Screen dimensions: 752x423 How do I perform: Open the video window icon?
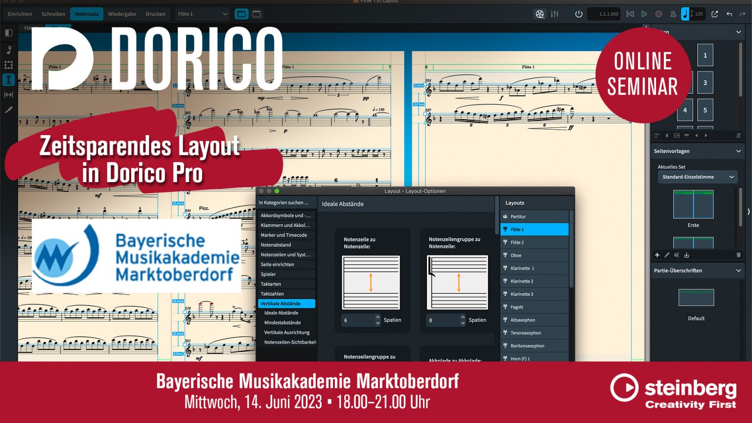(x=540, y=14)
